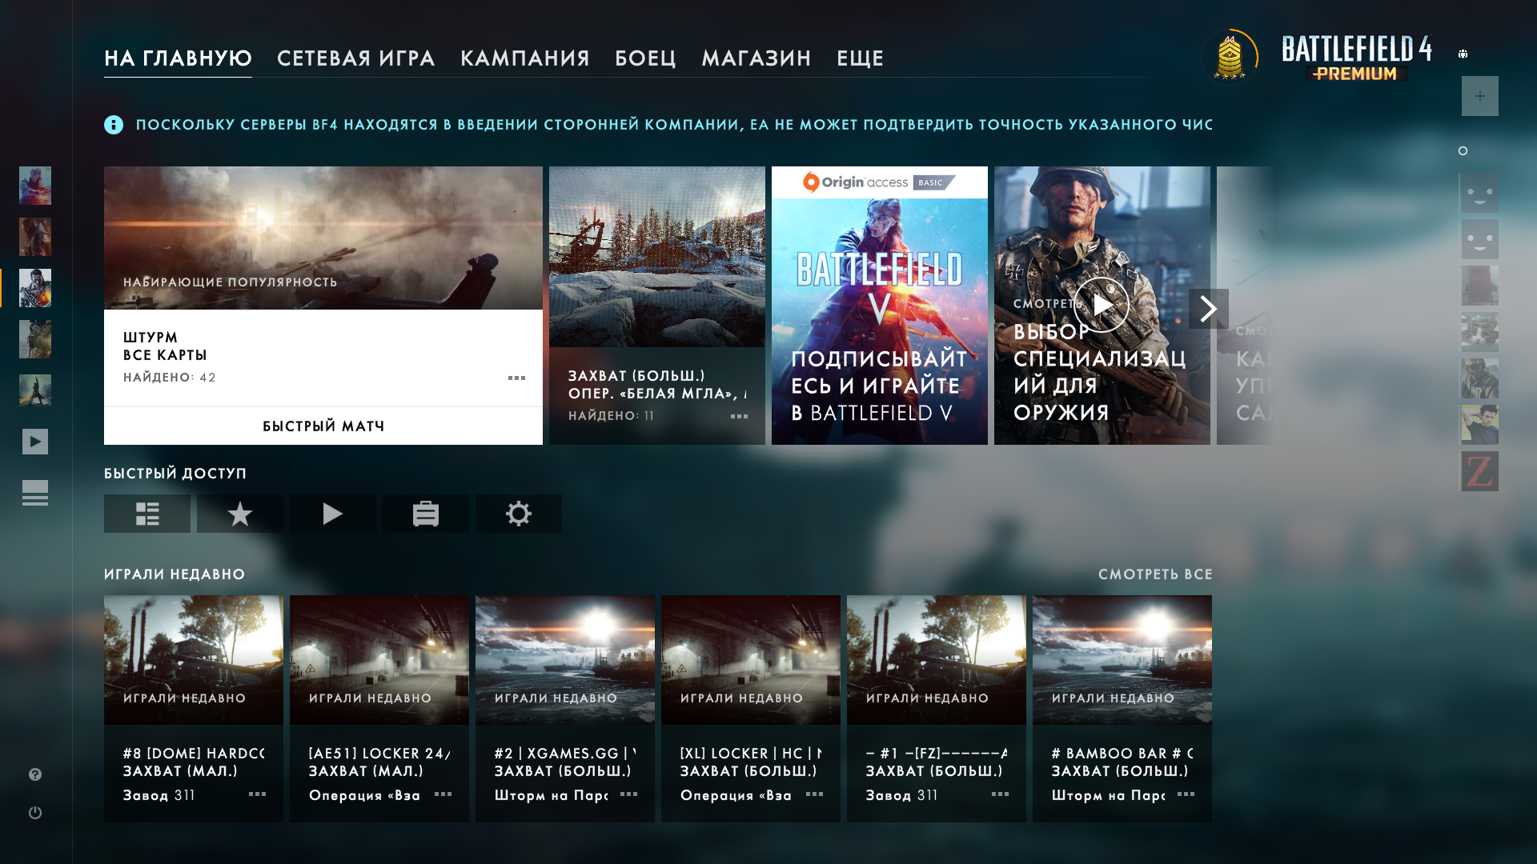Open fifth game icon in left sidebar

click(x=35, y=390)
